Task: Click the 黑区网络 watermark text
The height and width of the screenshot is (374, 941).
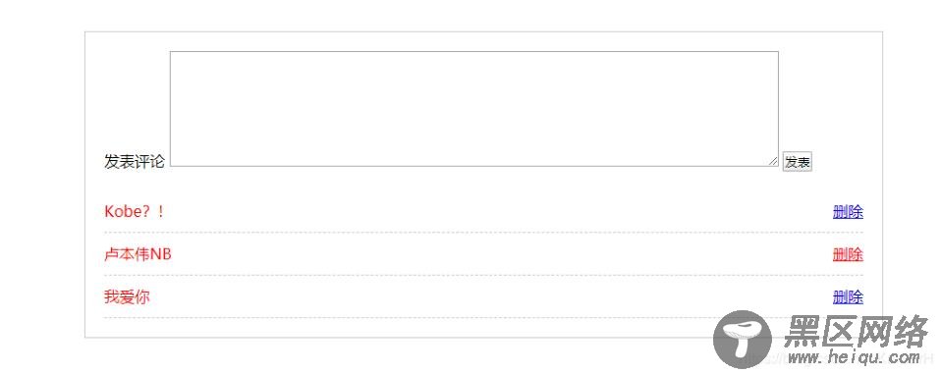Action: 857,332
